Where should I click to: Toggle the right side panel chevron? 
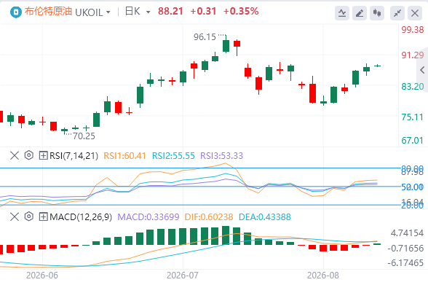point(422,70)
